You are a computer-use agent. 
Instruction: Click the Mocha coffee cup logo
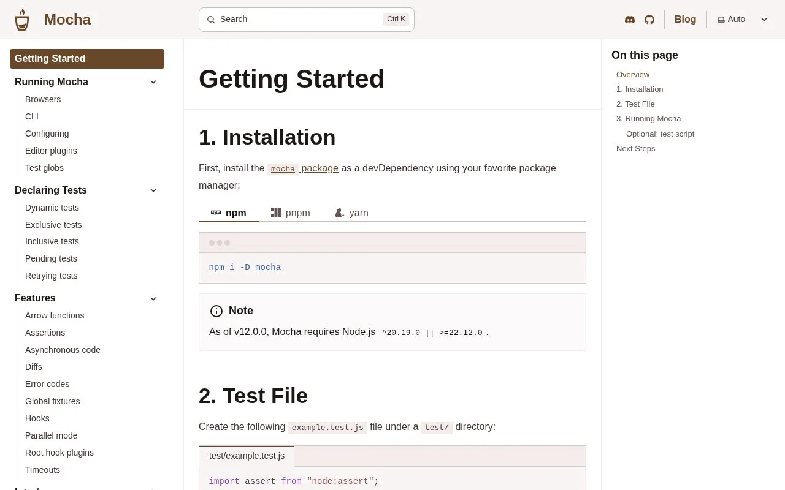point(22,20)
